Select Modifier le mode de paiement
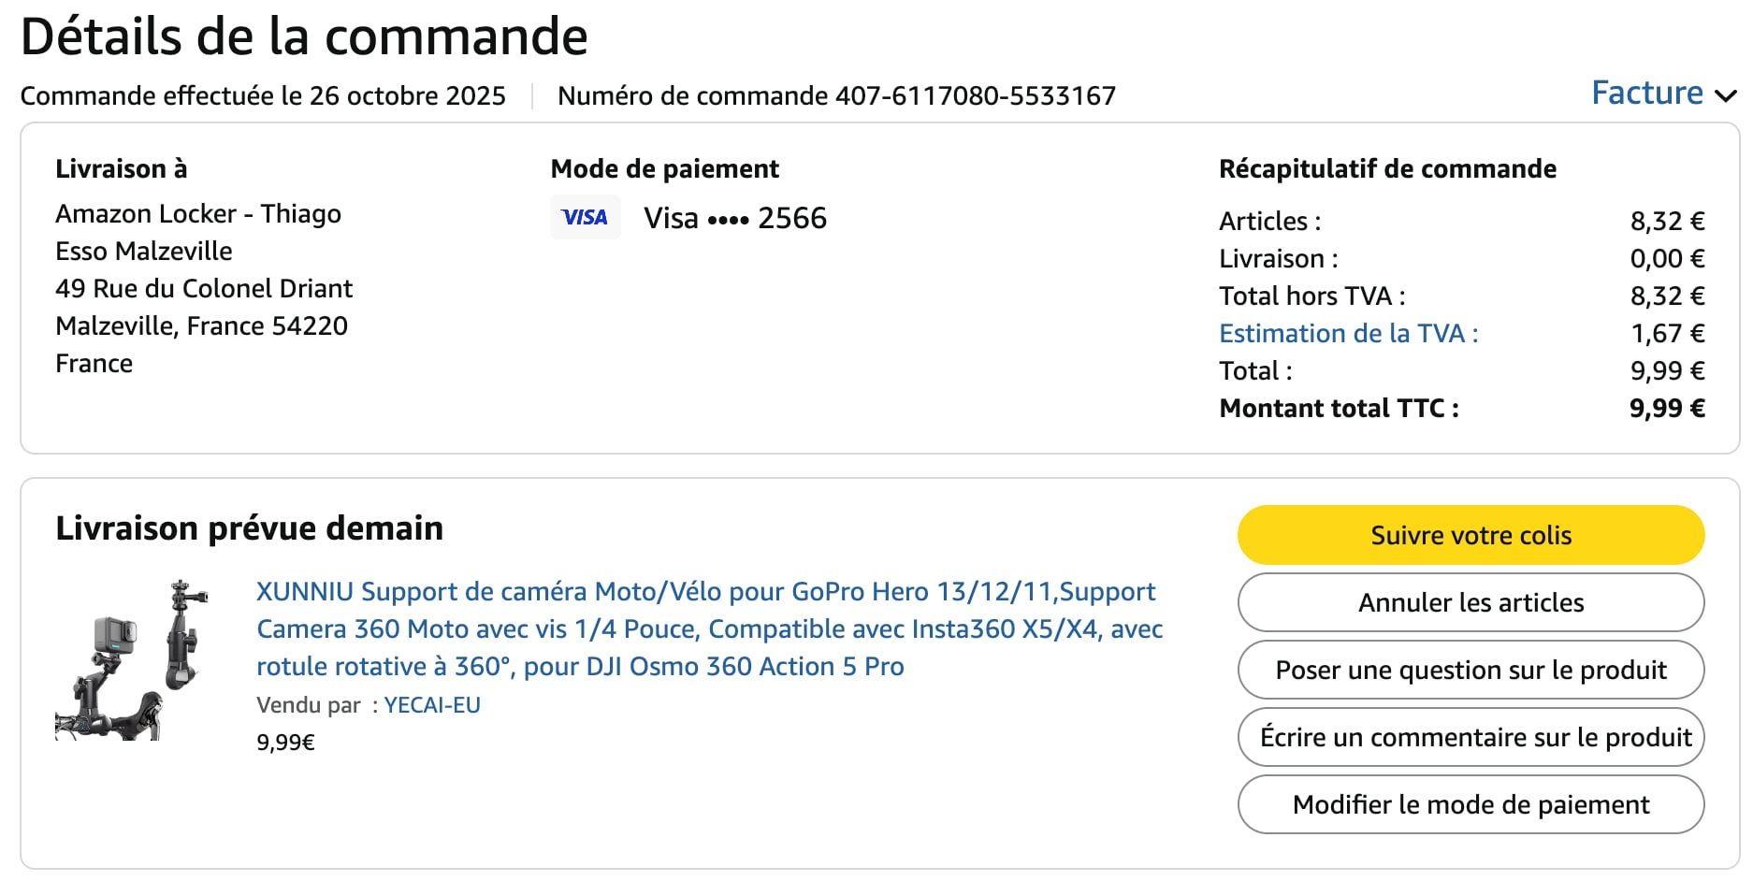The height and width of the screenshot is (881, 1753). [x=1470, y=804]
